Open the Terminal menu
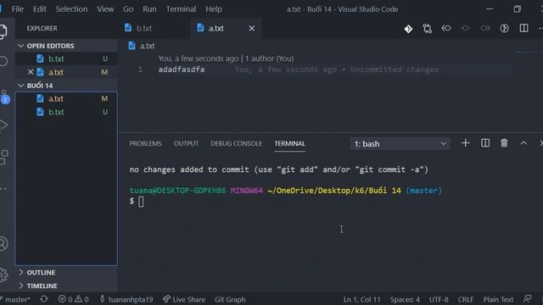Screen dimensions: 543x305 (x=181, y=9)
